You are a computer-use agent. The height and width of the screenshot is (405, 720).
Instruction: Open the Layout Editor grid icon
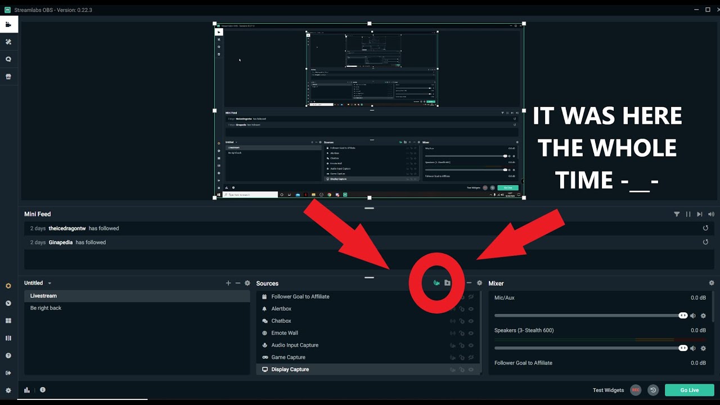(x=8, y=321)
